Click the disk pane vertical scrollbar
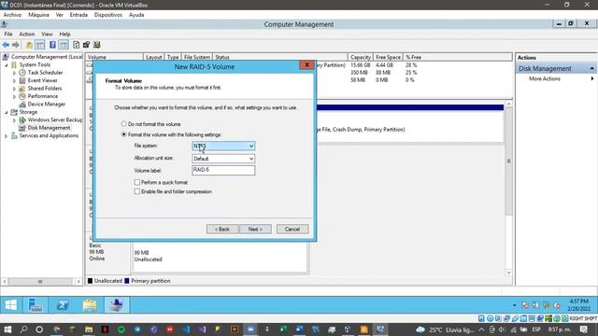 tap(508, 161)
